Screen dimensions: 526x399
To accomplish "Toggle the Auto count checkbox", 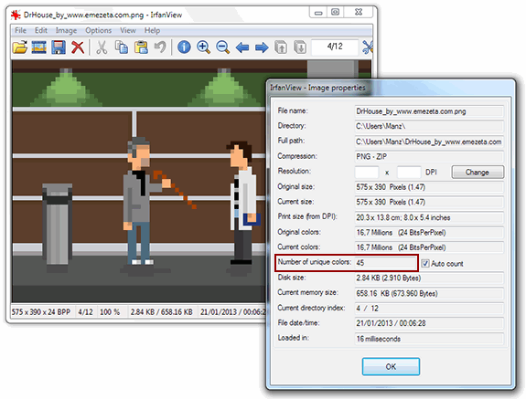I will [425, 264].
